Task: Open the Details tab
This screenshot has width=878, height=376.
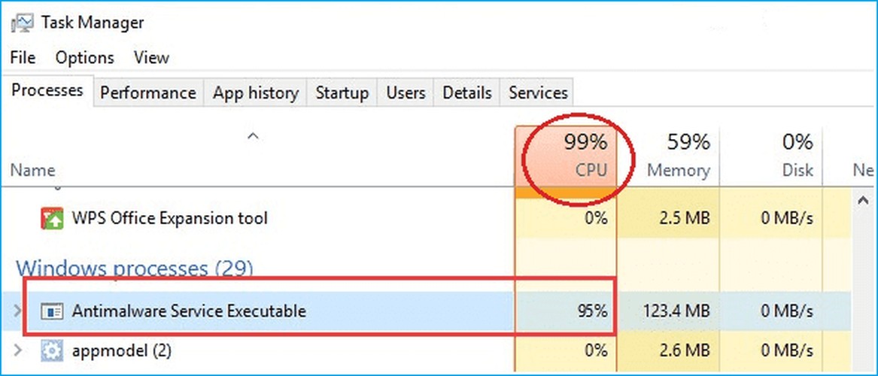Action: 467,92
